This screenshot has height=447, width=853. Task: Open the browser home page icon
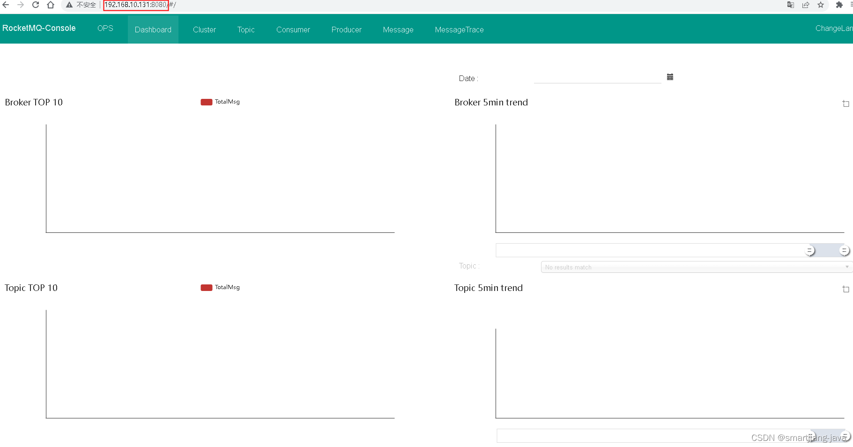pos(51,5)
